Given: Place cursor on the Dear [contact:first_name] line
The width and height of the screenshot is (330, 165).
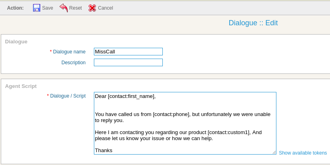Looking at the screenshot, I should (x=125, y=96).
